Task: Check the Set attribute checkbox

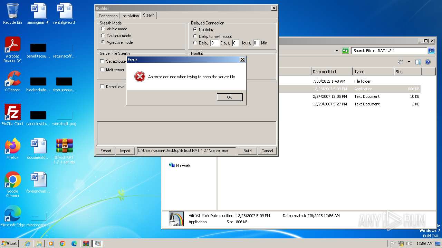Action: 102,61
